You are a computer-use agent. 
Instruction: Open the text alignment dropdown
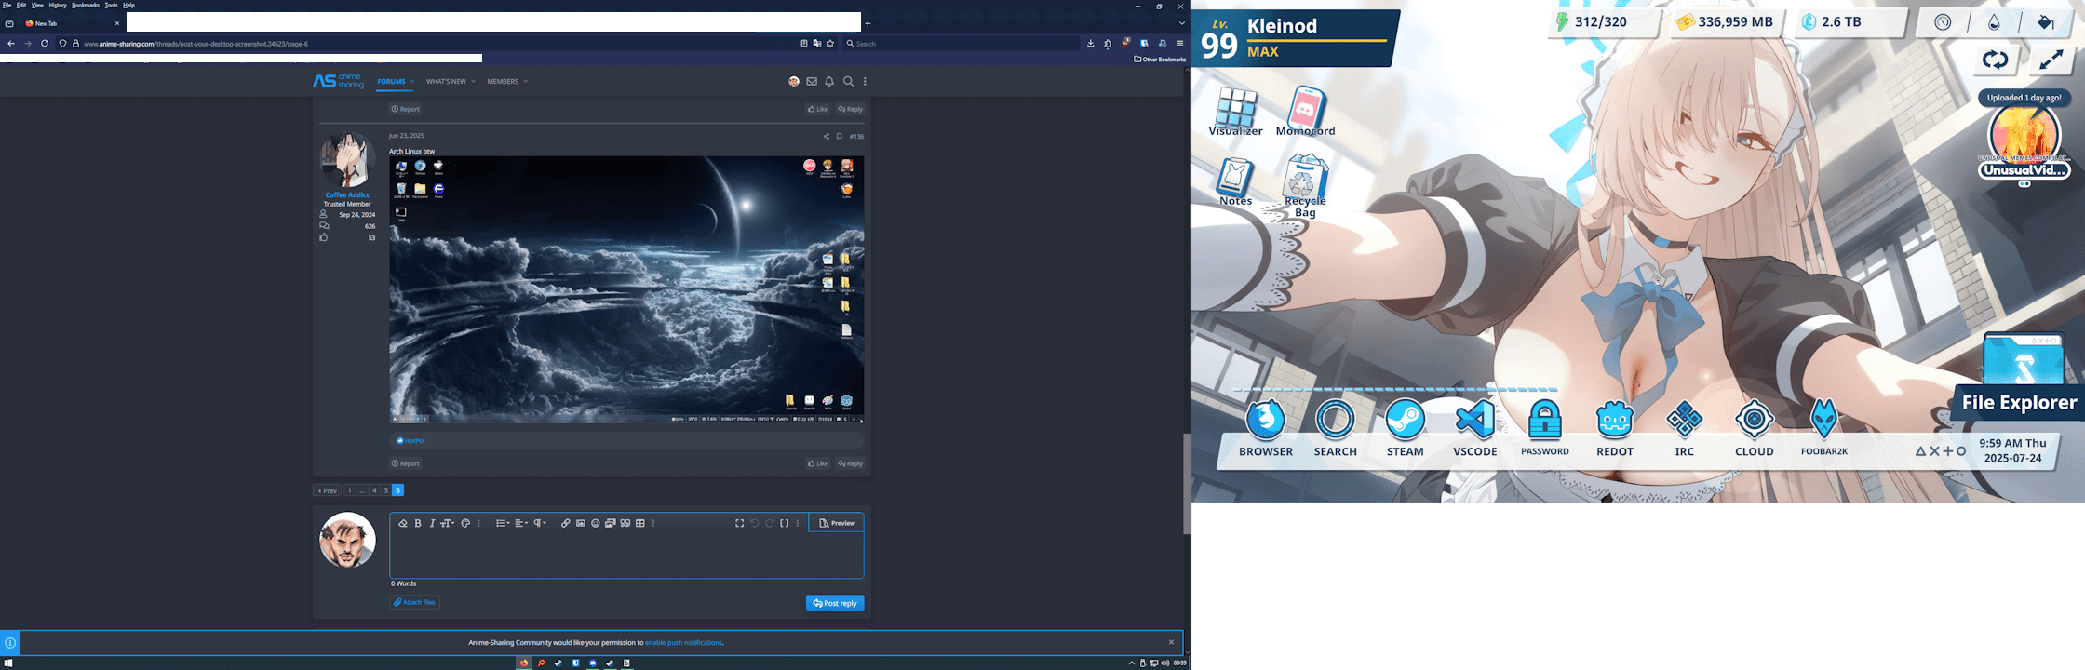coord(521,523)
